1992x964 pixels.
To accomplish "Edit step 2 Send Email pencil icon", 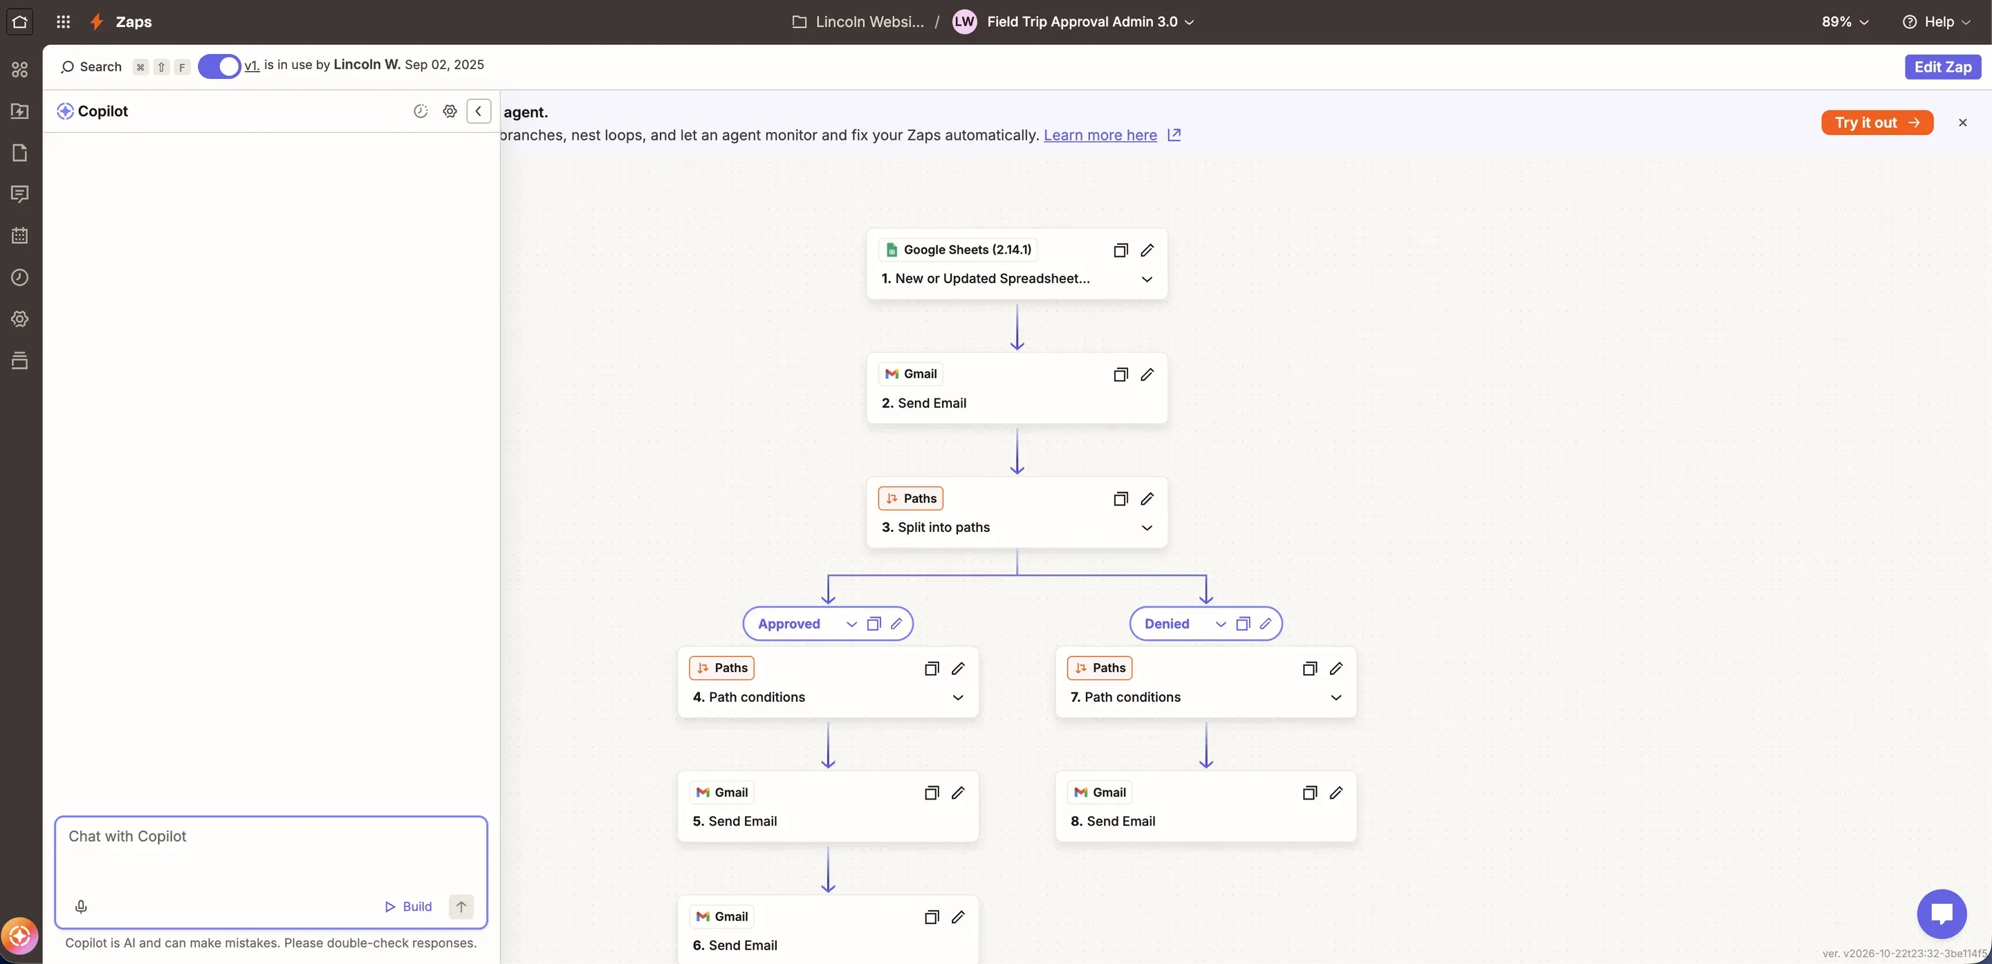I will pos(1147,374).
